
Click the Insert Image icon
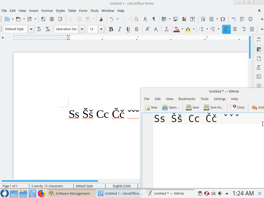[x=176, y=19]
